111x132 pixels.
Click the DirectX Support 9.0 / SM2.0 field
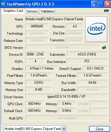(x=95, y=68)
